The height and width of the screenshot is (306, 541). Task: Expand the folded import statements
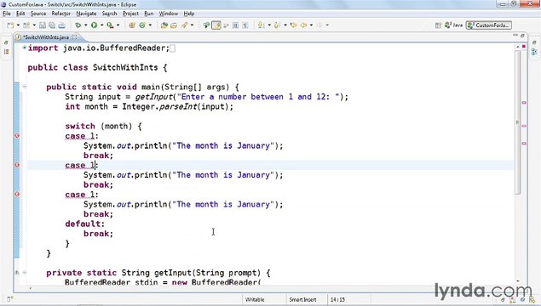(x=25, y=48)
